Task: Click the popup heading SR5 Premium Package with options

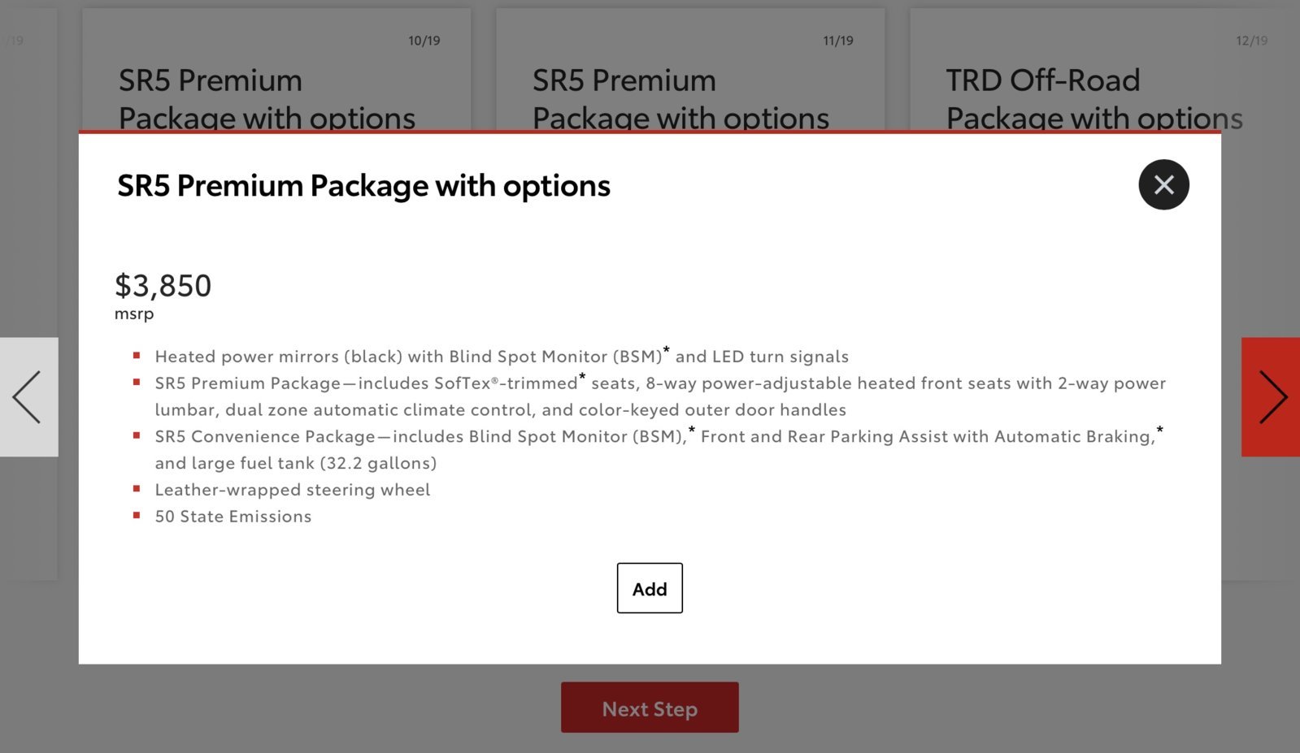Action: coord(363,186)
